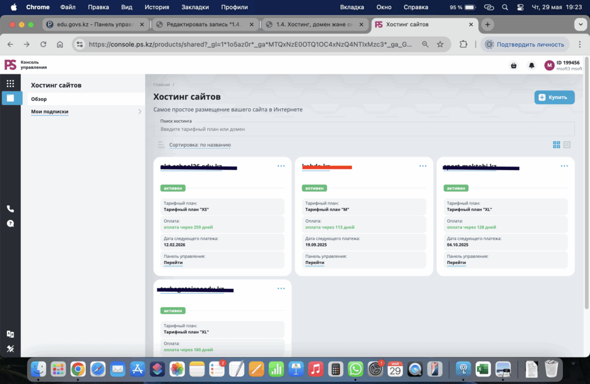The height and width of the screenshot is (384, 590).
Task: Open Сортировка: по названию sorting dropdown
Action: tap(200, 145)
